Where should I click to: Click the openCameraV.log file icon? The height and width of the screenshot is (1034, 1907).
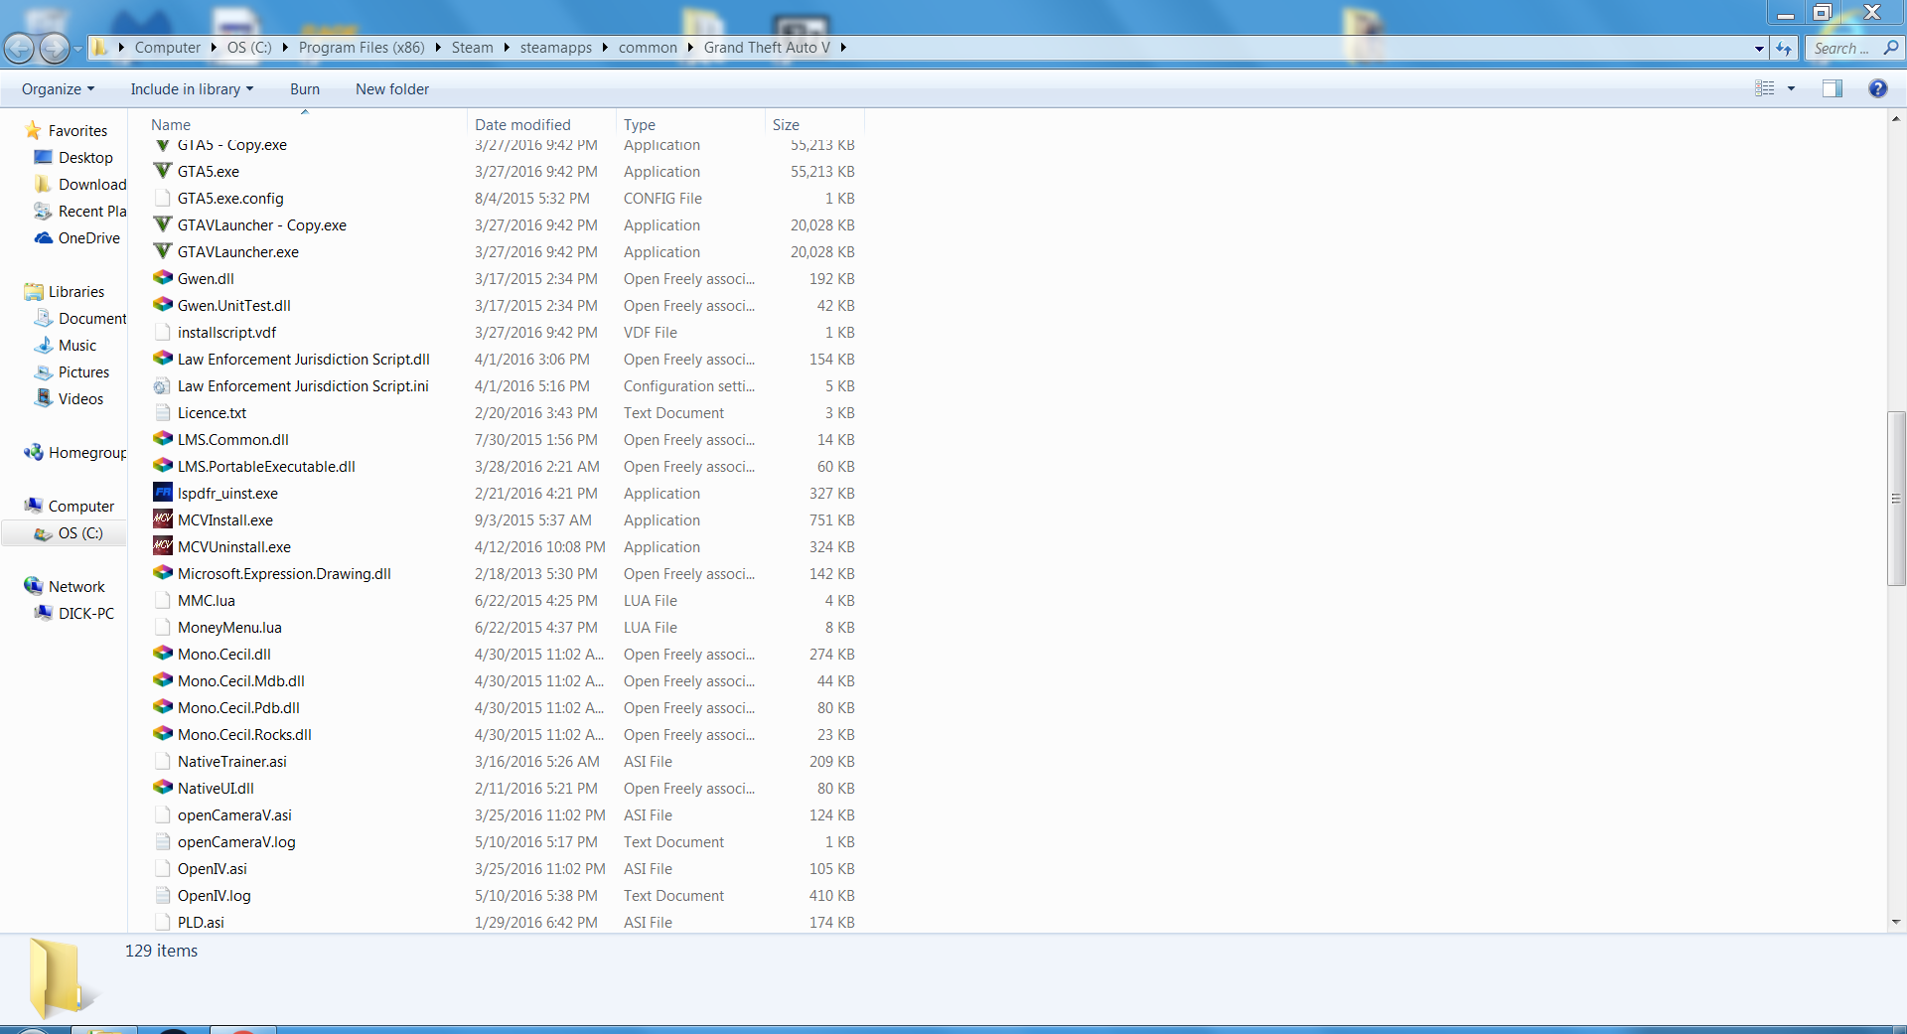point(163,841)
